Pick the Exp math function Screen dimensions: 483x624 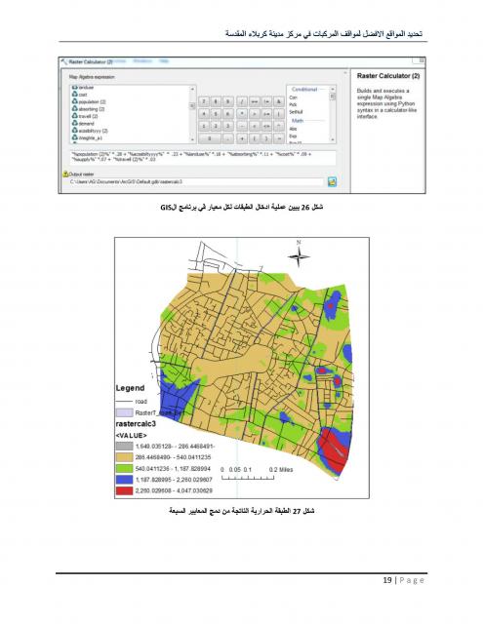293,136
